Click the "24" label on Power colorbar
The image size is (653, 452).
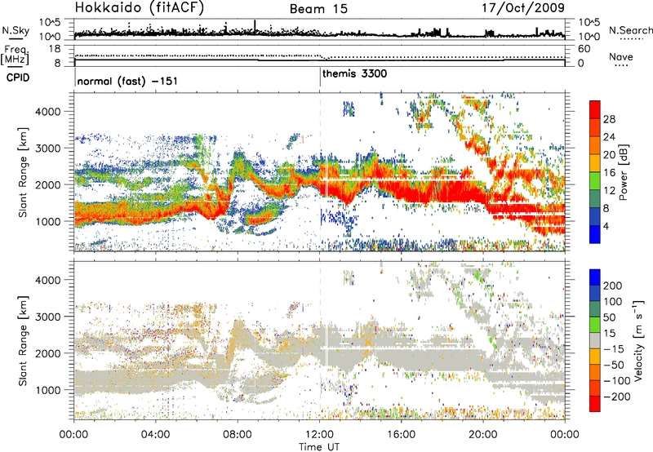pyautogui.click(x=609, y=137)
